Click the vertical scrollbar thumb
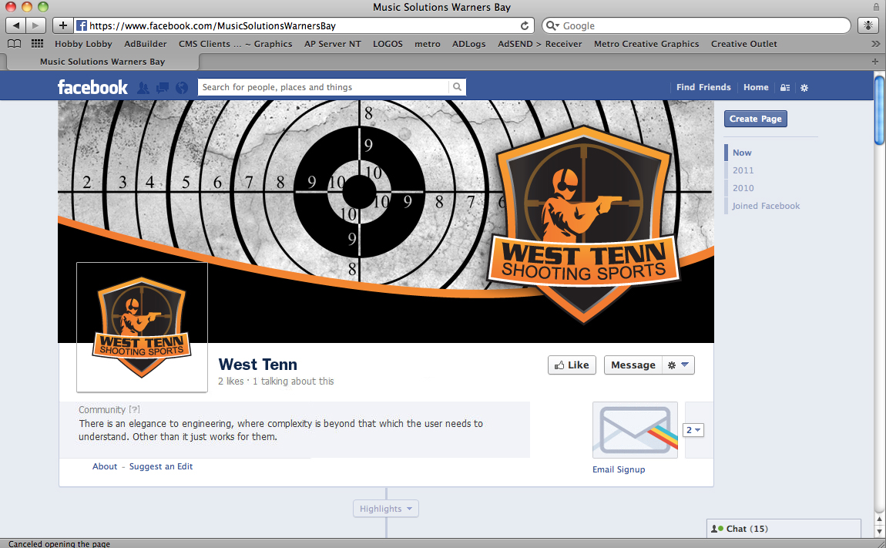This screenshot has height=548, width=886. [879, 111]
